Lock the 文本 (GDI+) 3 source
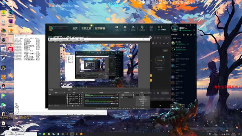242x136 pixels. click(x=82, y=95)
